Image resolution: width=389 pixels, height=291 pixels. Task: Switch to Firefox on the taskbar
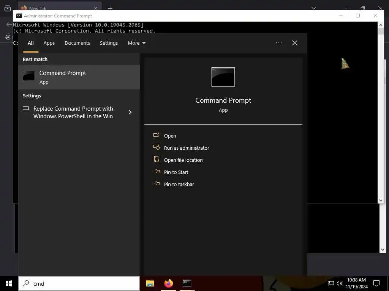click(168, 283)
